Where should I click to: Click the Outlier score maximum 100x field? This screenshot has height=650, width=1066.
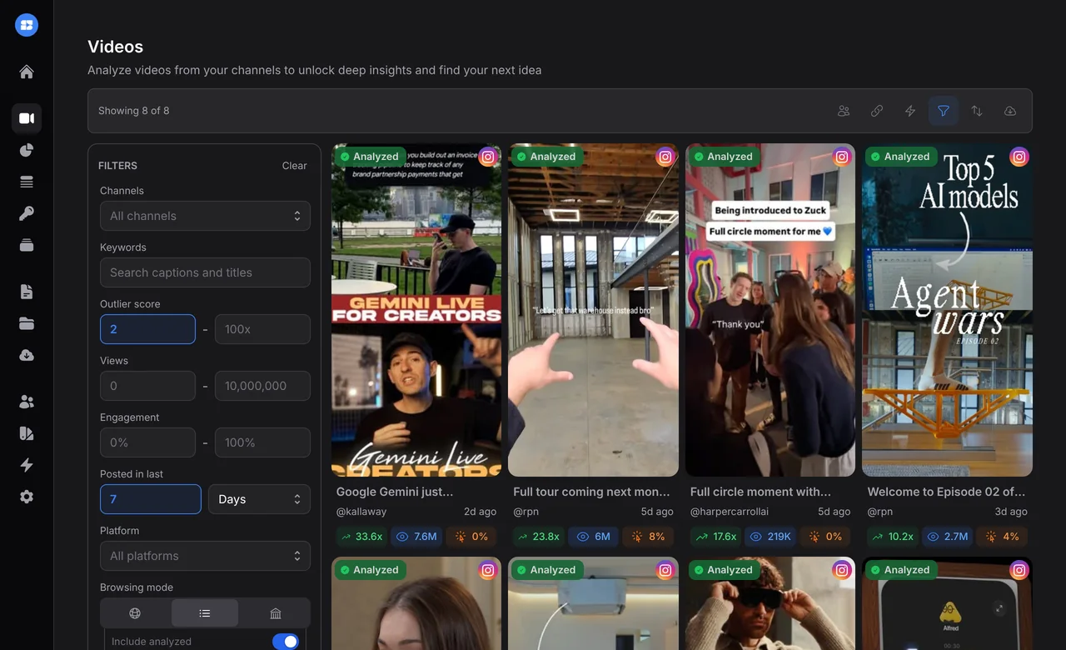pyautogui.click(x=262, y=329)
